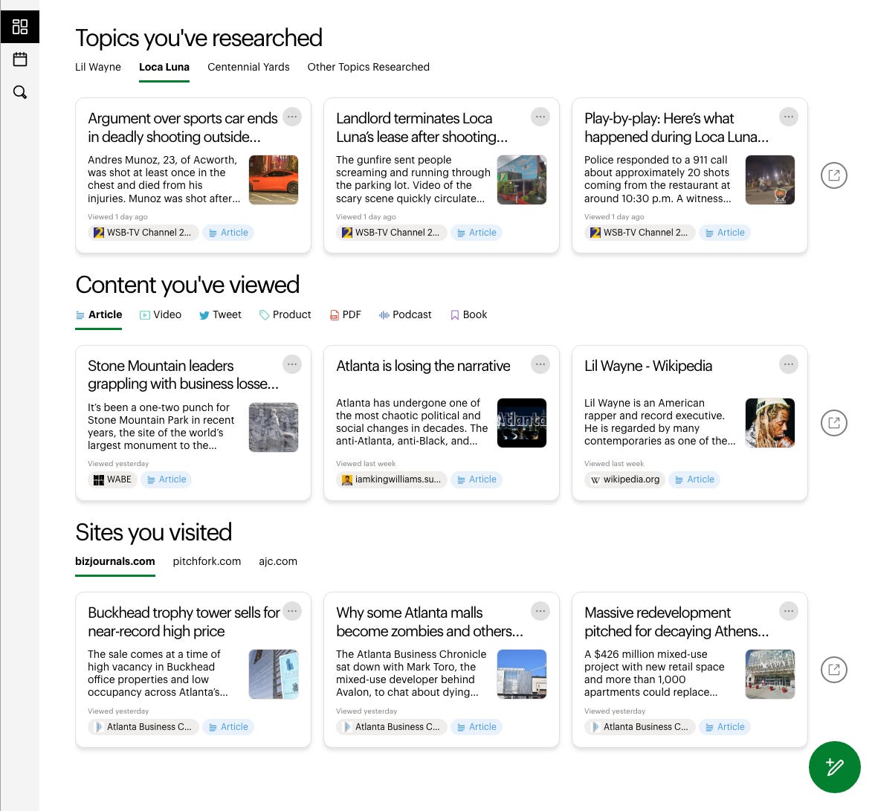The height and width of the screenshot is (811, 875).
Task: Switch to the pitchfork.com site tab
Action: pyautogui.click(x=207, y=561)
